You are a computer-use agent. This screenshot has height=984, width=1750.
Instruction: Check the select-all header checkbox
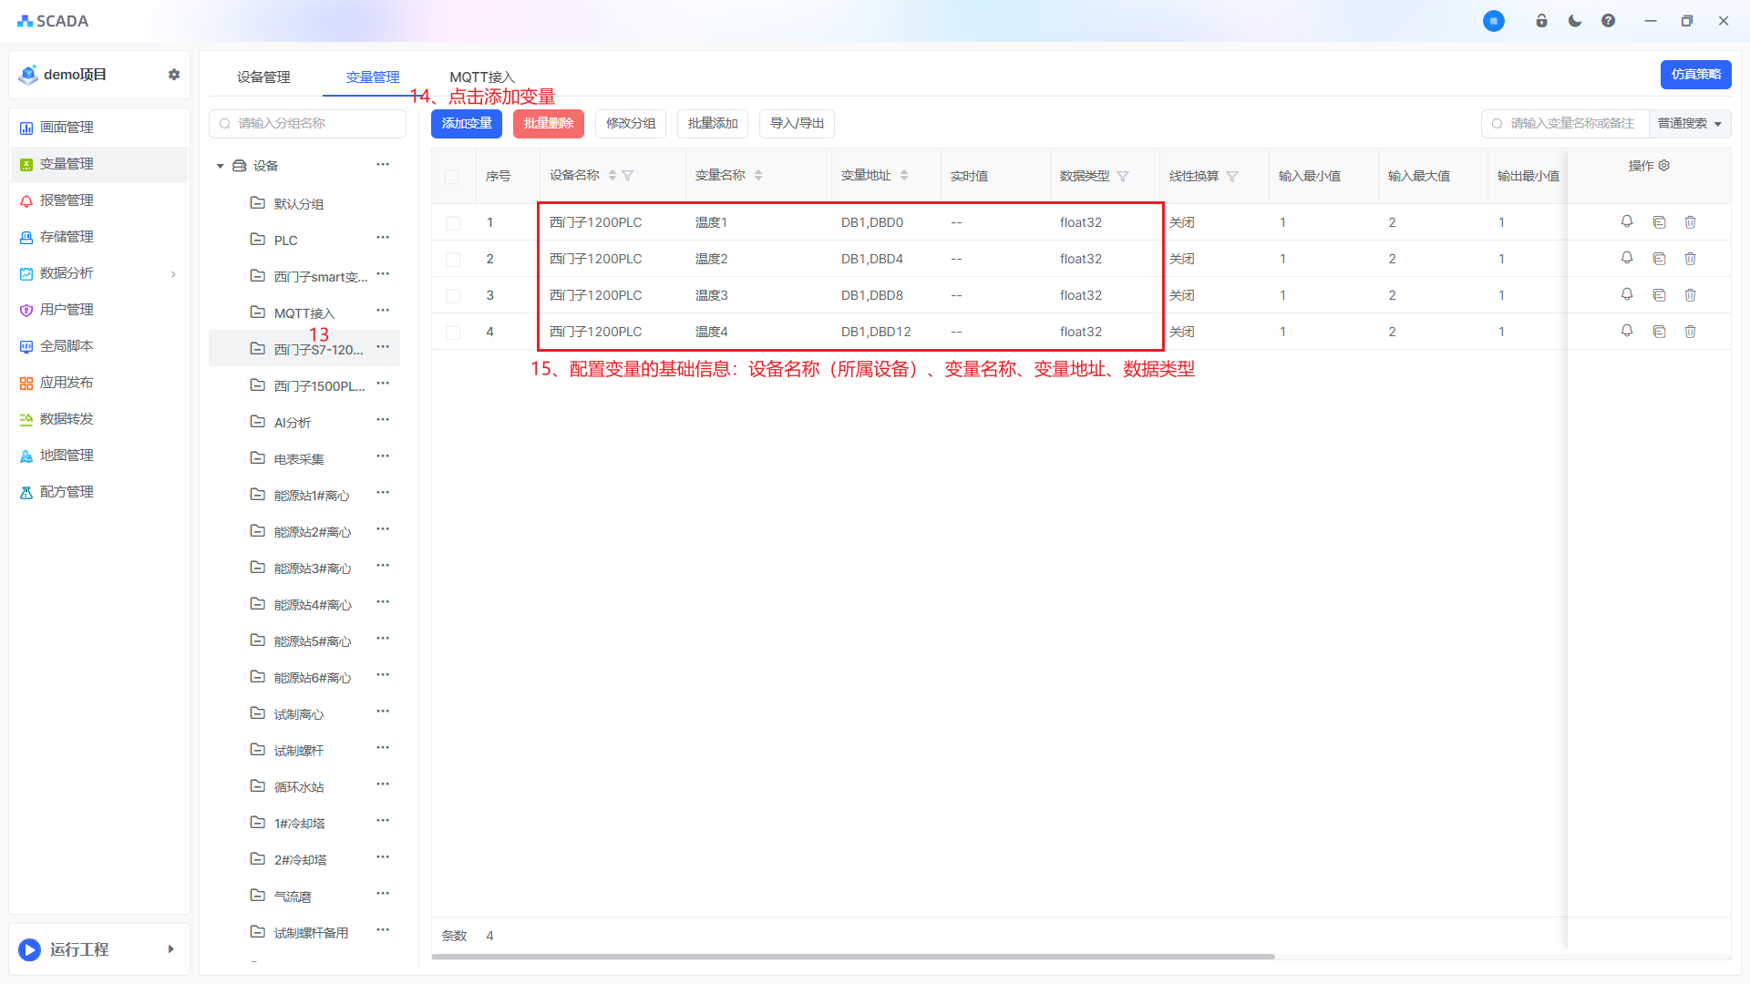[452, 176]
